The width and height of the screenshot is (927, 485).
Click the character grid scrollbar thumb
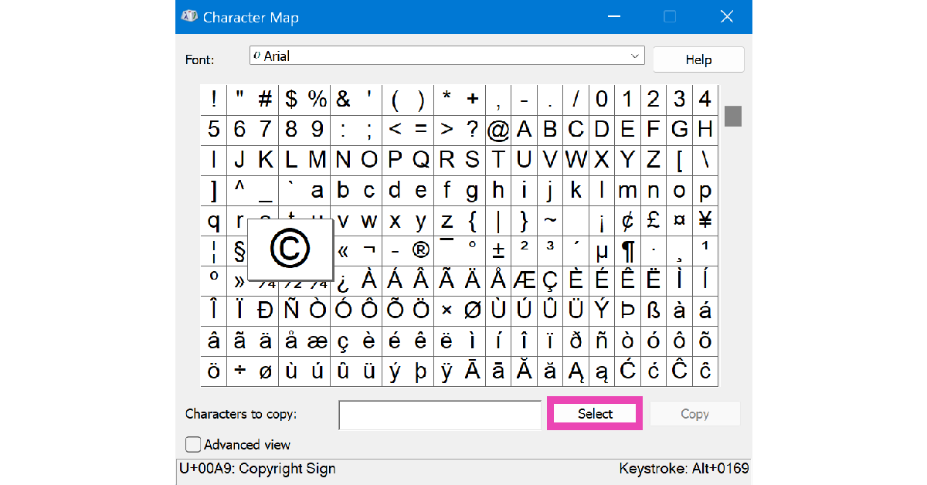tap(733, 116)
